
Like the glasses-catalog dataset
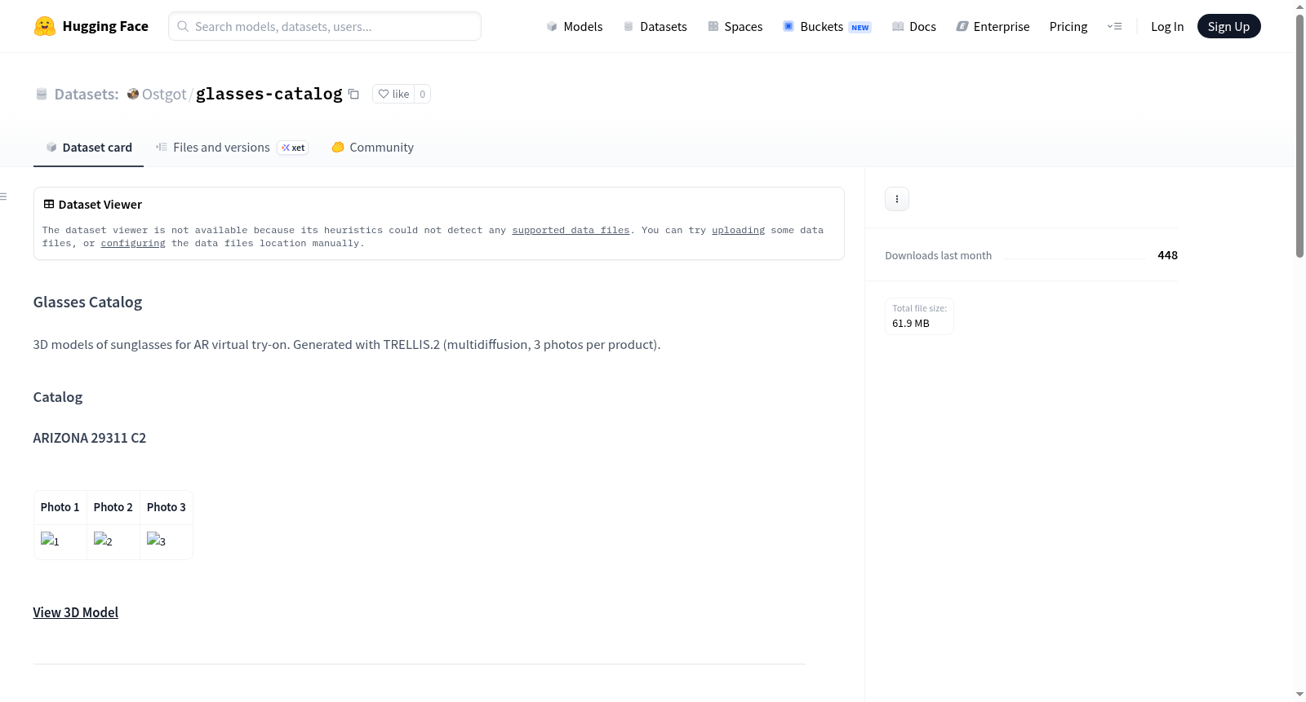click(x=393, y=94)
